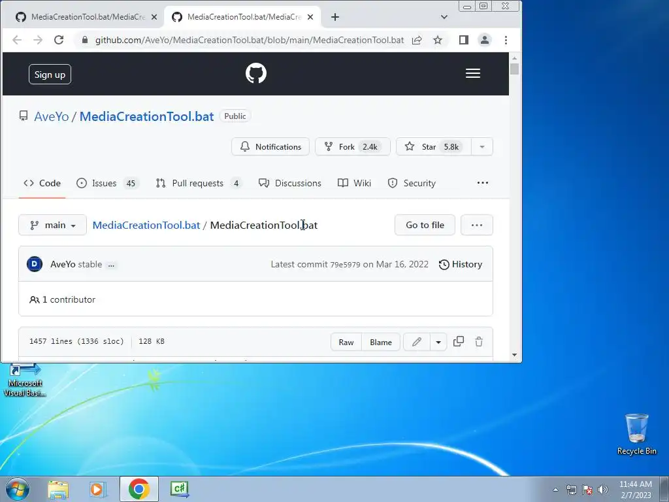Screen dimensions: 669x502
Task: Switch to the Issues tab
Action: tap(108, 183)
